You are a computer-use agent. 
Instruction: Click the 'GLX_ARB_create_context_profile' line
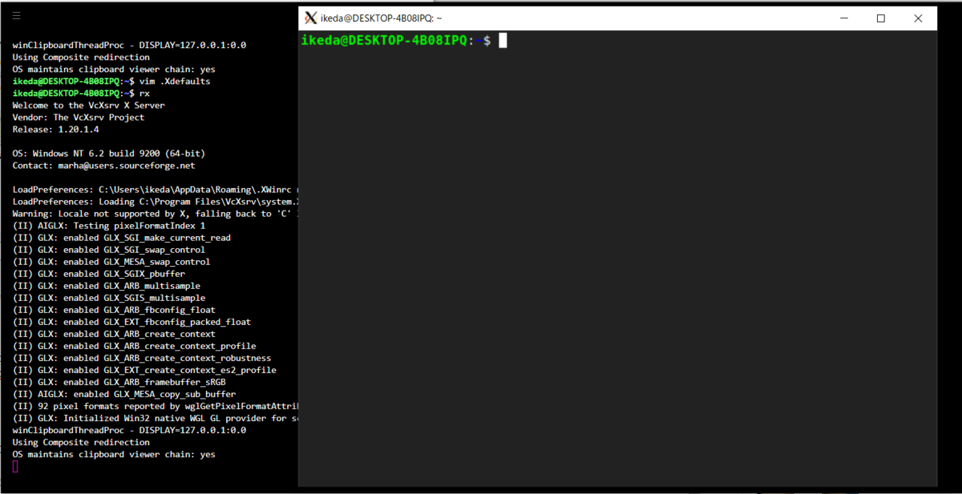click(135, 346)
